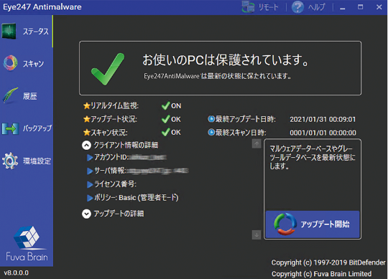This screenshot has width=388, height=279.
Task: Click the last update date 2021/01/31 00:09:01
Action: pos(323,120)
